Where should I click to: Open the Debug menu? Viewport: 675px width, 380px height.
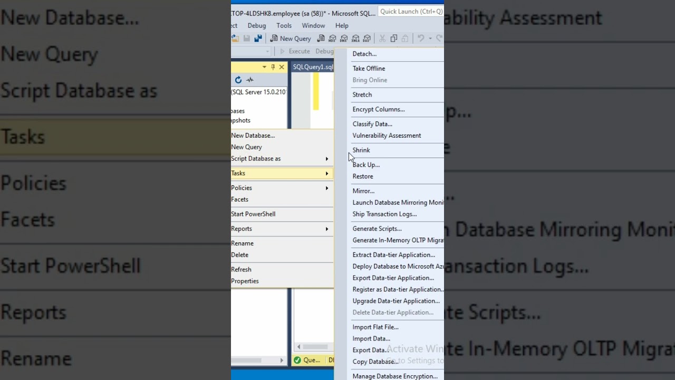[257, 25]
